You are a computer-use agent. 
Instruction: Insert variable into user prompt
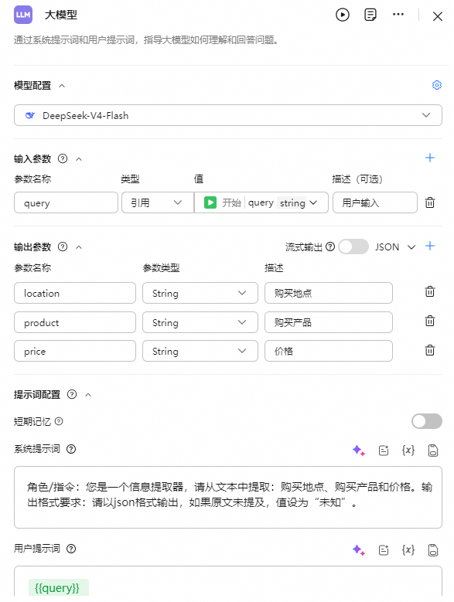(408, 549)
